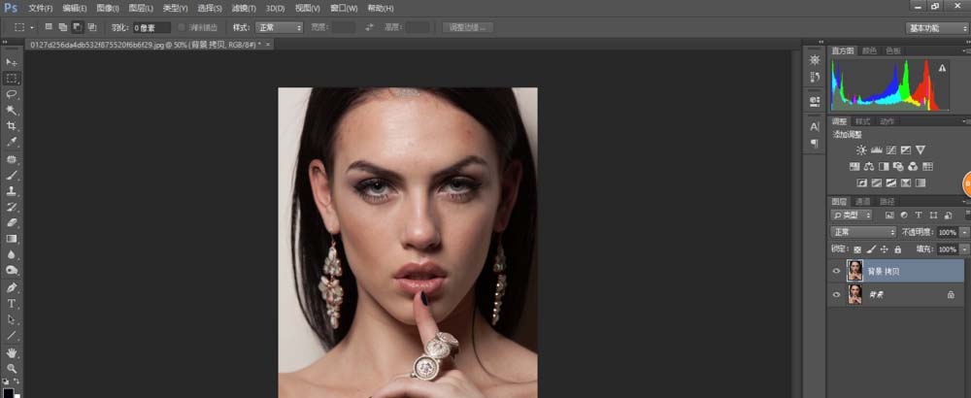Select the Magic Wand tool
Screen dimensions: 971x398
click(x=12, y=111)
